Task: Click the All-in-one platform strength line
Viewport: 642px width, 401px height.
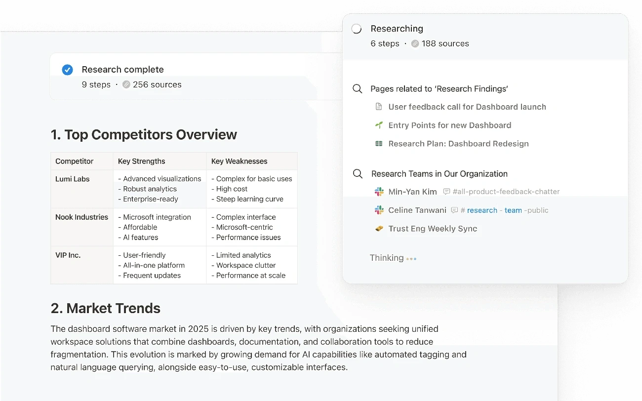Action: (151, 265)
